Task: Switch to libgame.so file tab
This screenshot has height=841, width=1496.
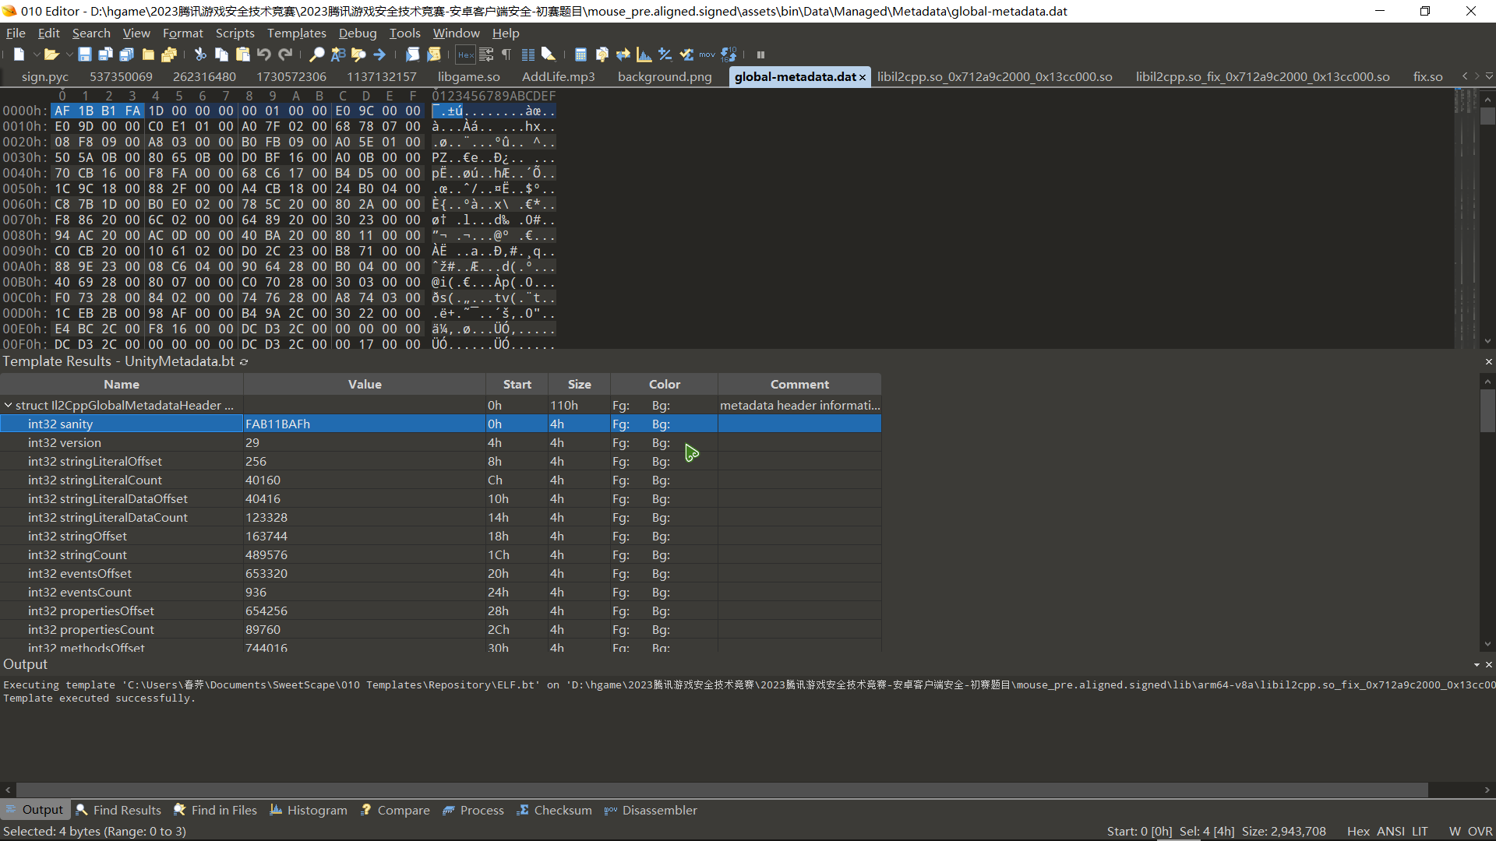Action: point(468,76)
